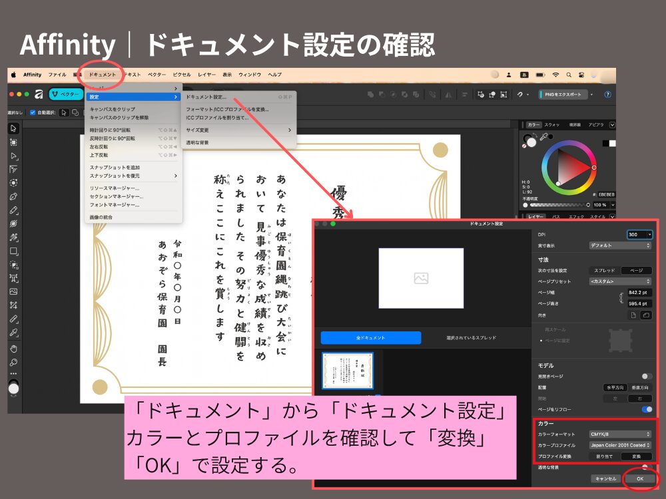Viewport: 666px width, 499px height.
Task: Select 選択されているスプレッド option
Action: click(x=471, y=338)
